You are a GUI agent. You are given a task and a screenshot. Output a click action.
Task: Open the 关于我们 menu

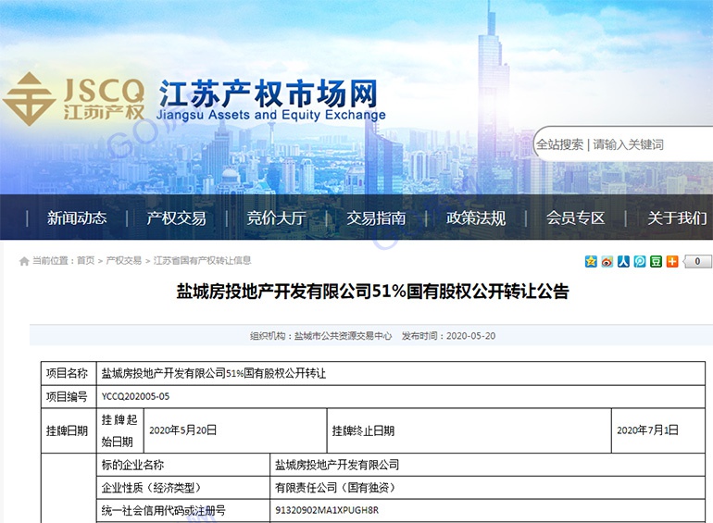click(x=677, y=218)
